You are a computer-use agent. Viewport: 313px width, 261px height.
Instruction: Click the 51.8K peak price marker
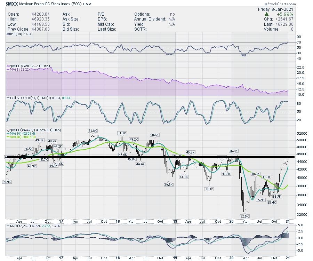point(93,130)
